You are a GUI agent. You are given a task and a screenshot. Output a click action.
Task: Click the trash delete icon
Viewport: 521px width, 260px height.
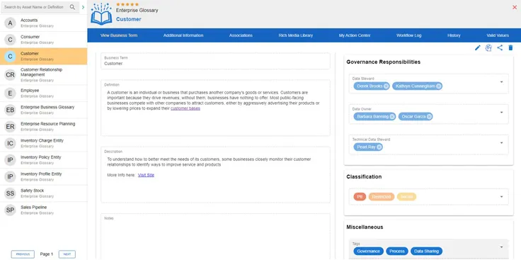pyautogui.click(x=510, y=48)
